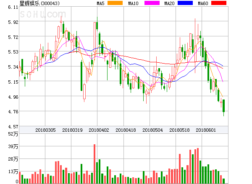Click the 39万 volume axis label
Viewport: 252px width, 184px height.
pos(13,146)
